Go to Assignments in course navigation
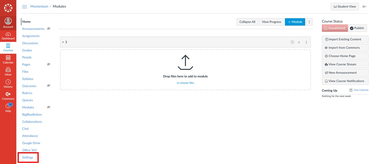Viewport: 375px width, 164px height. coord(31,36)
